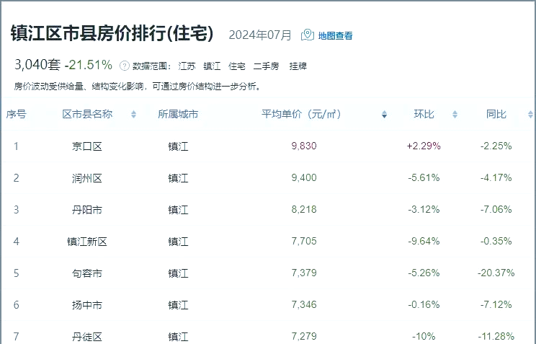Screen dimensions: 536x344
Task: Click 镇江 city in the 镇江新区 row
Action: (178, 242)
